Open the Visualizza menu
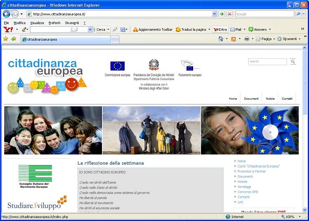This screenshot has height=221, width=309. coord(37,23)
